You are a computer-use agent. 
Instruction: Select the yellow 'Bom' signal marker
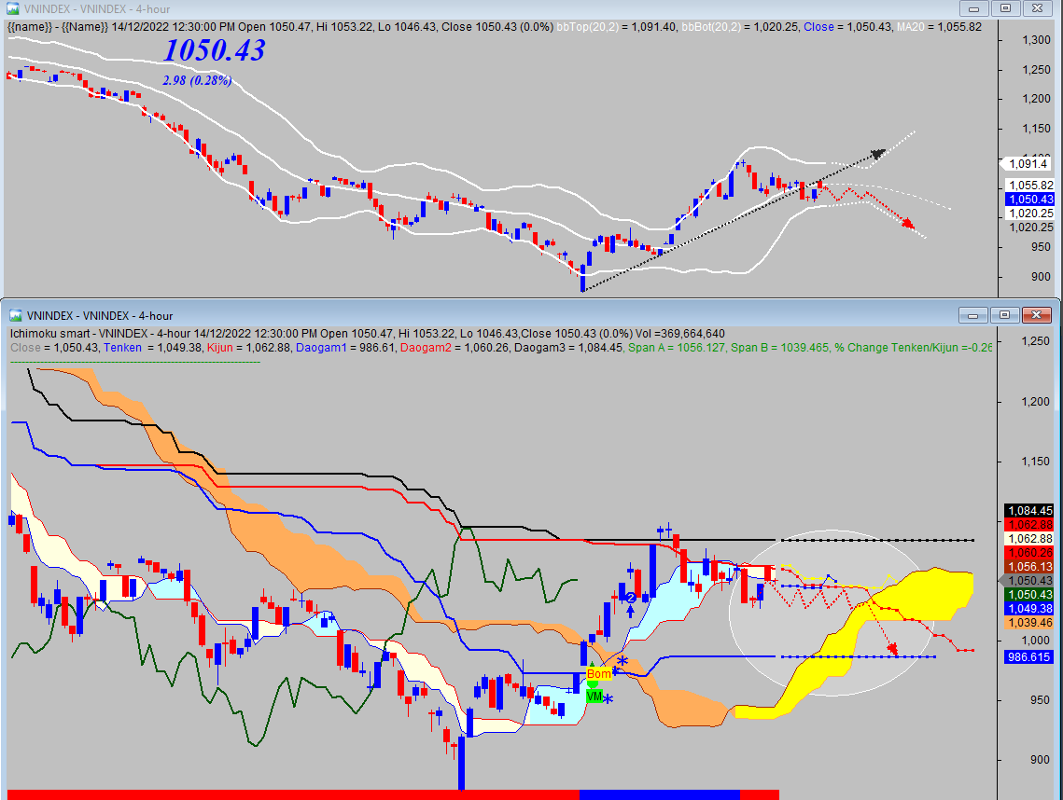point(598,674)
